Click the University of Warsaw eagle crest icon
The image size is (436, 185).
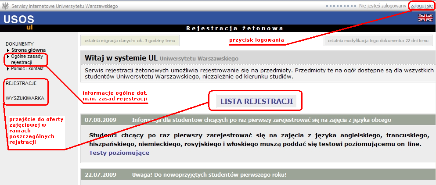click(5, 6)
